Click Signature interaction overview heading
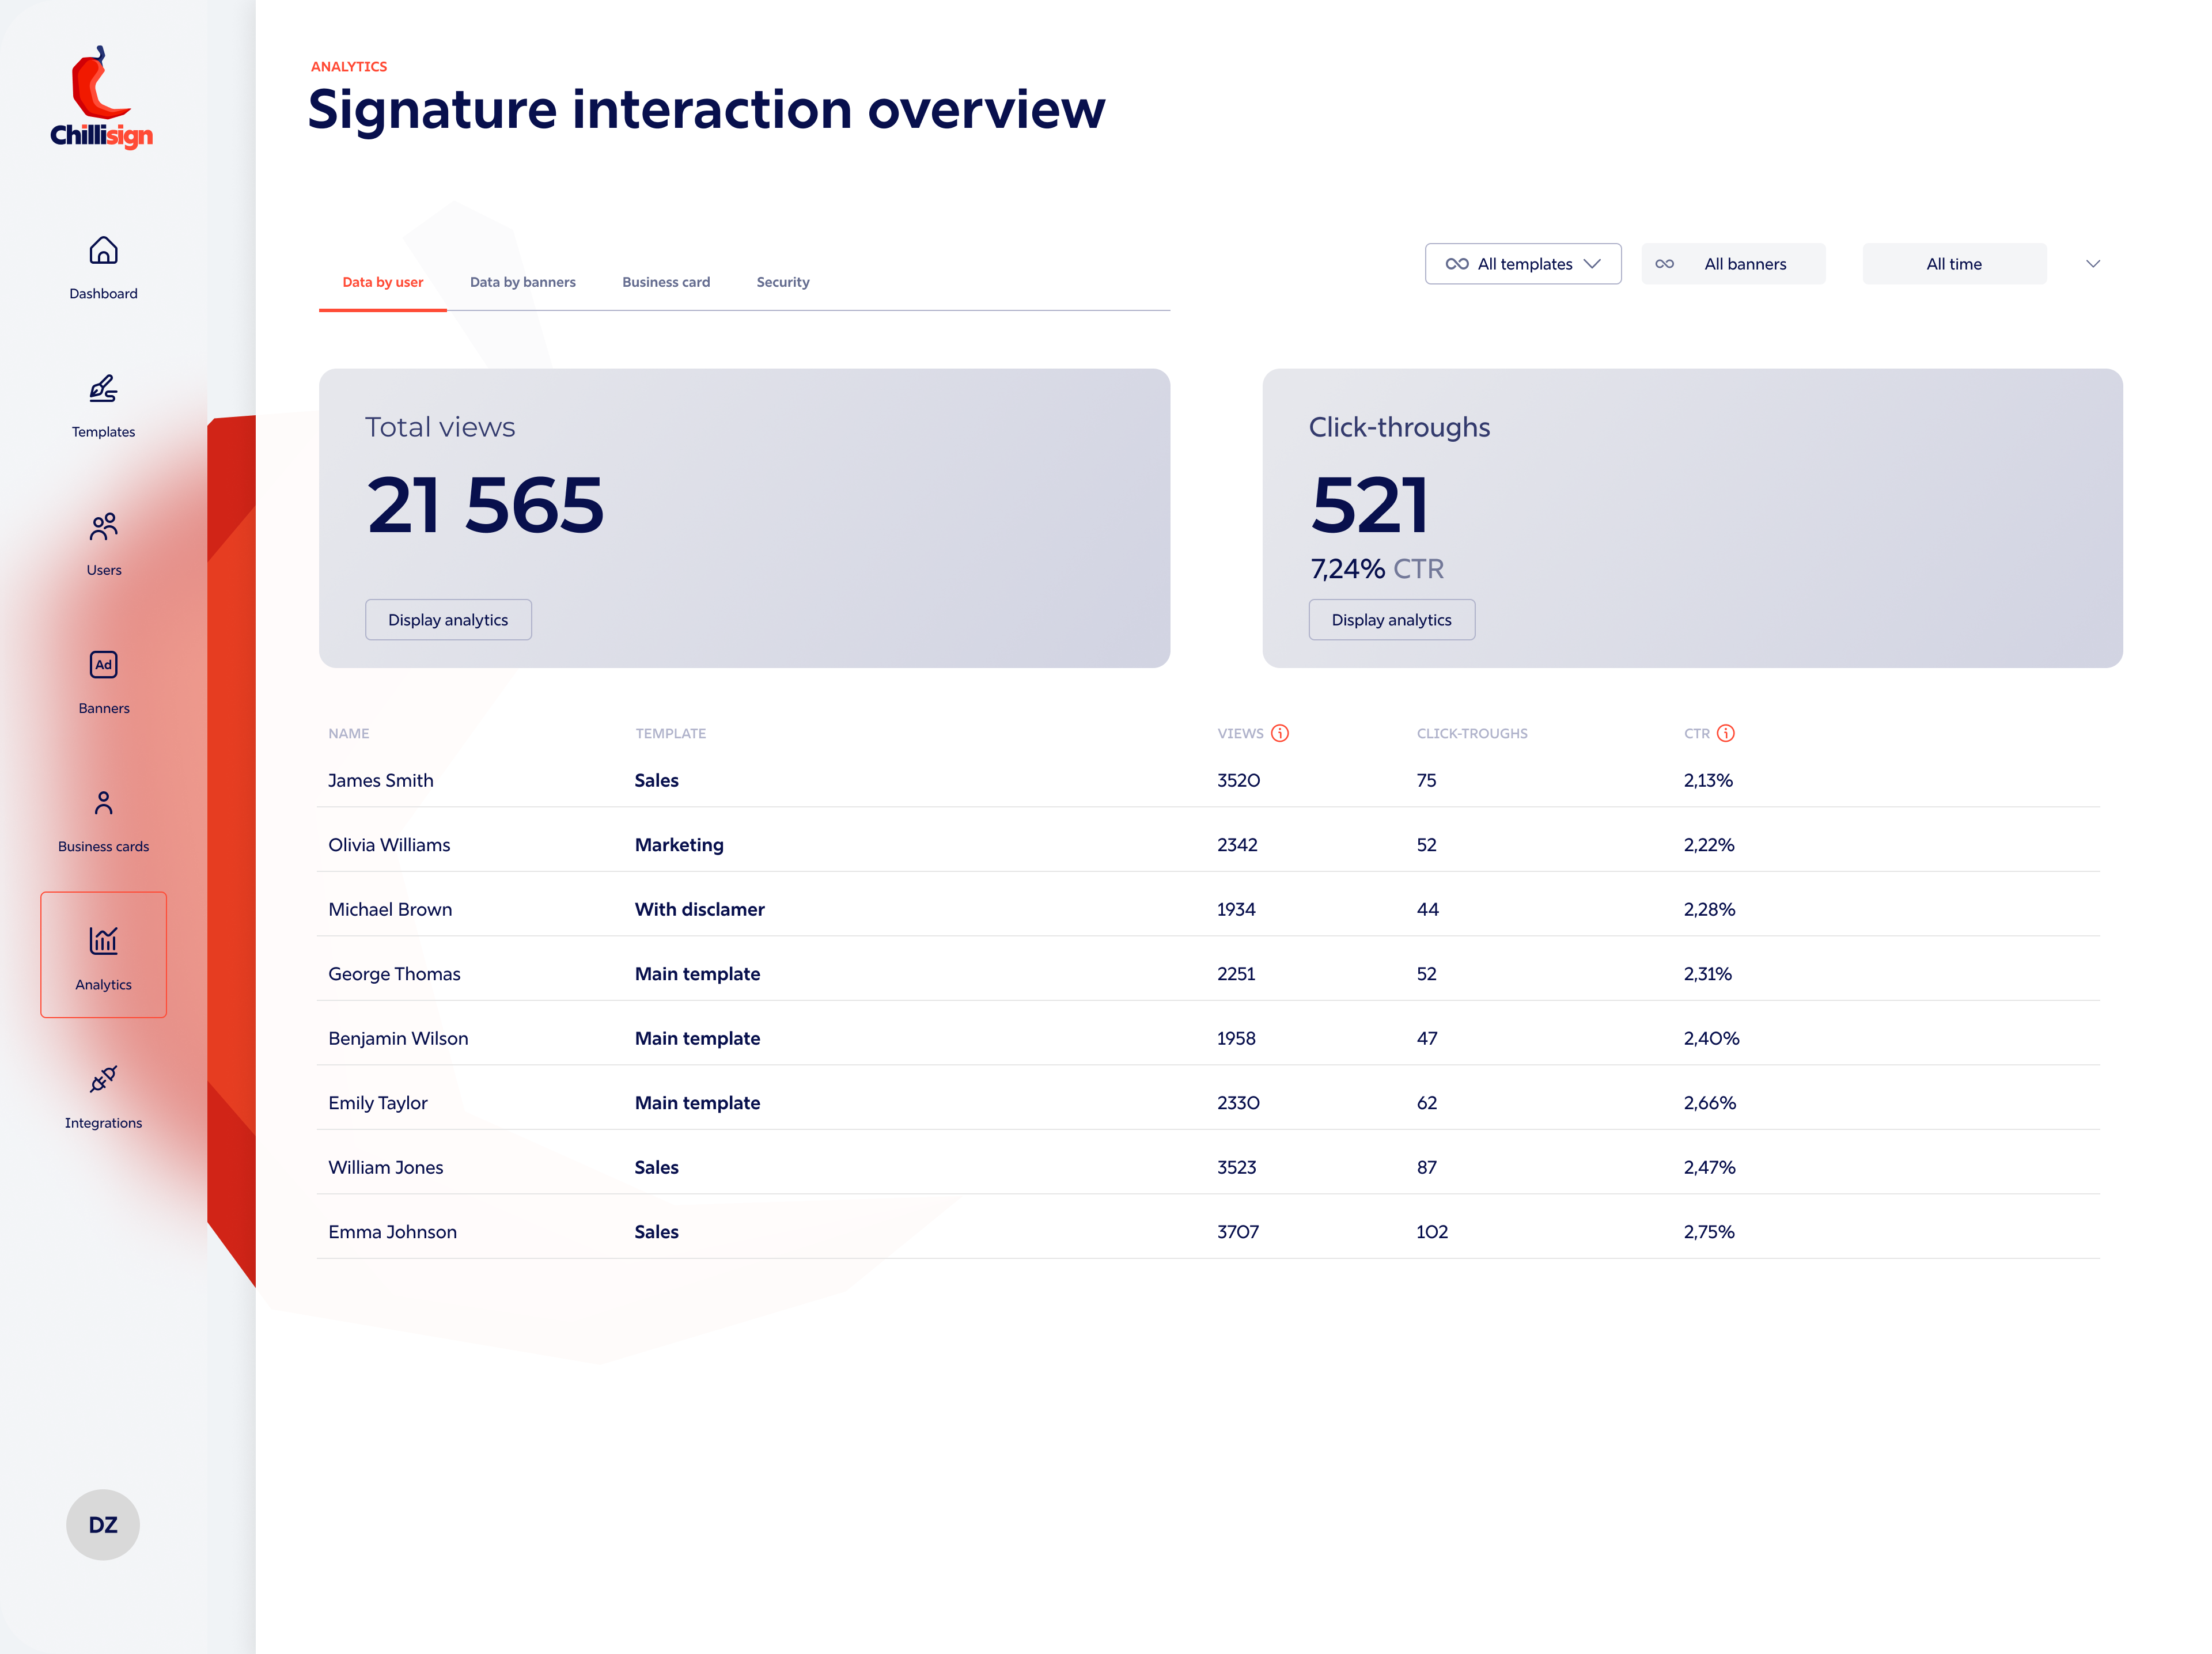 pos(706,110)
